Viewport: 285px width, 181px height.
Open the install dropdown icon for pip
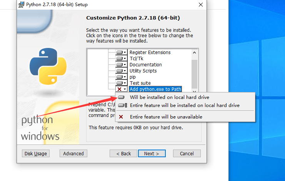pyautogui.click(x=121, y=77)
